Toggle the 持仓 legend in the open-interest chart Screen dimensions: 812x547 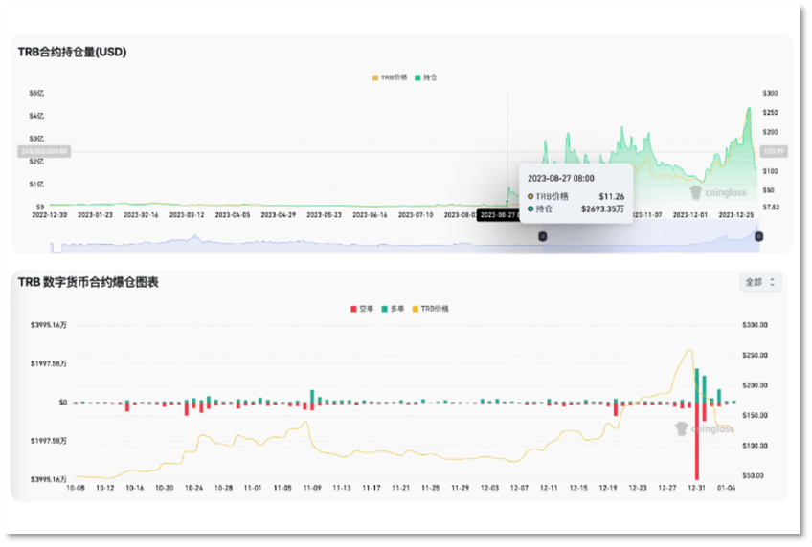point(426,77)
